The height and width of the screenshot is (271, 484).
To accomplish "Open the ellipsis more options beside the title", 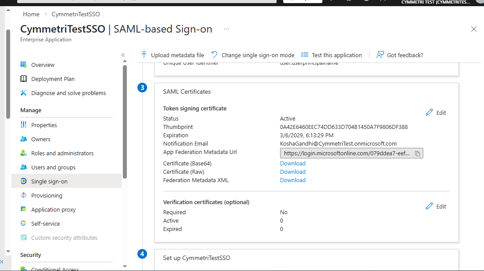I will click(226, 29).
